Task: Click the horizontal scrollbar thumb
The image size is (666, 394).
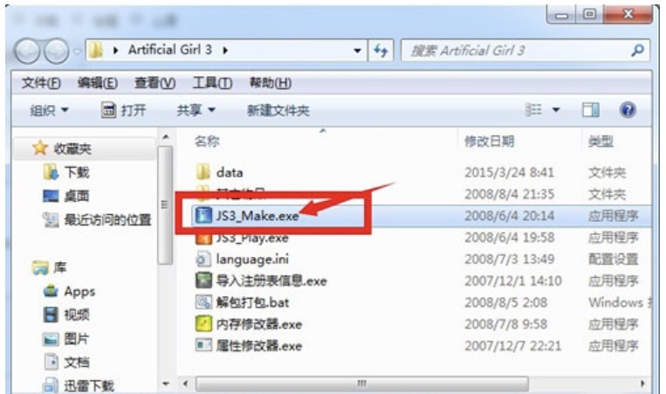Action: (362, 384)
